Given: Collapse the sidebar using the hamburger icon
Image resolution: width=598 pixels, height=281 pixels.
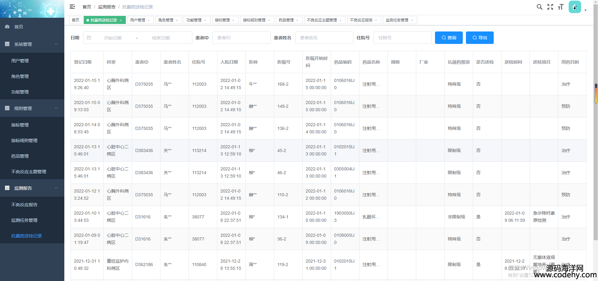Looking at the screenshot, I should tap(72, 7).
